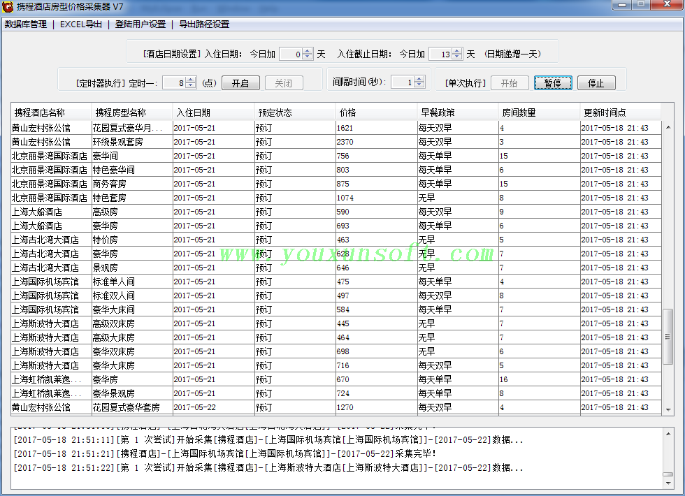Image resolution: width=685 pixels, height=496 pixels.
Task: Select the 豪华大床间 room type cell
Action: tap(132, 309)
